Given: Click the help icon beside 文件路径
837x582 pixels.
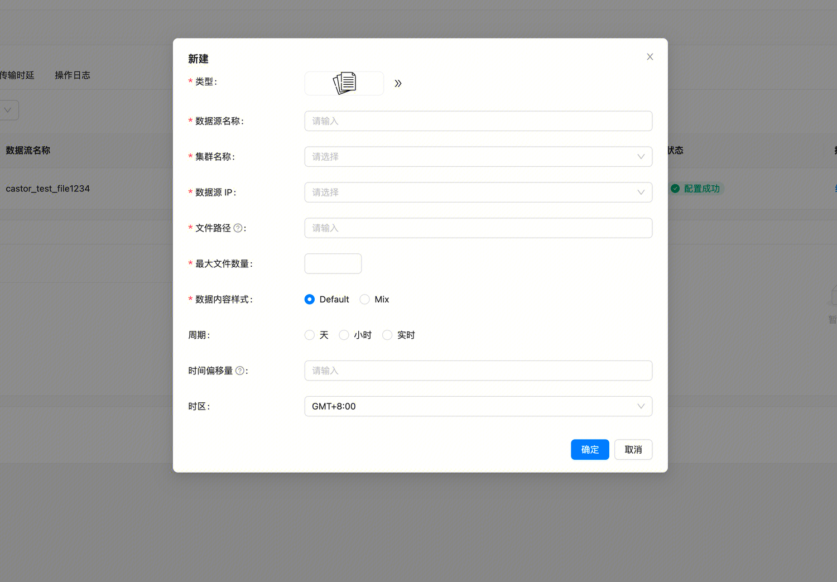Looking at the screenshot, I should point(238,228).
